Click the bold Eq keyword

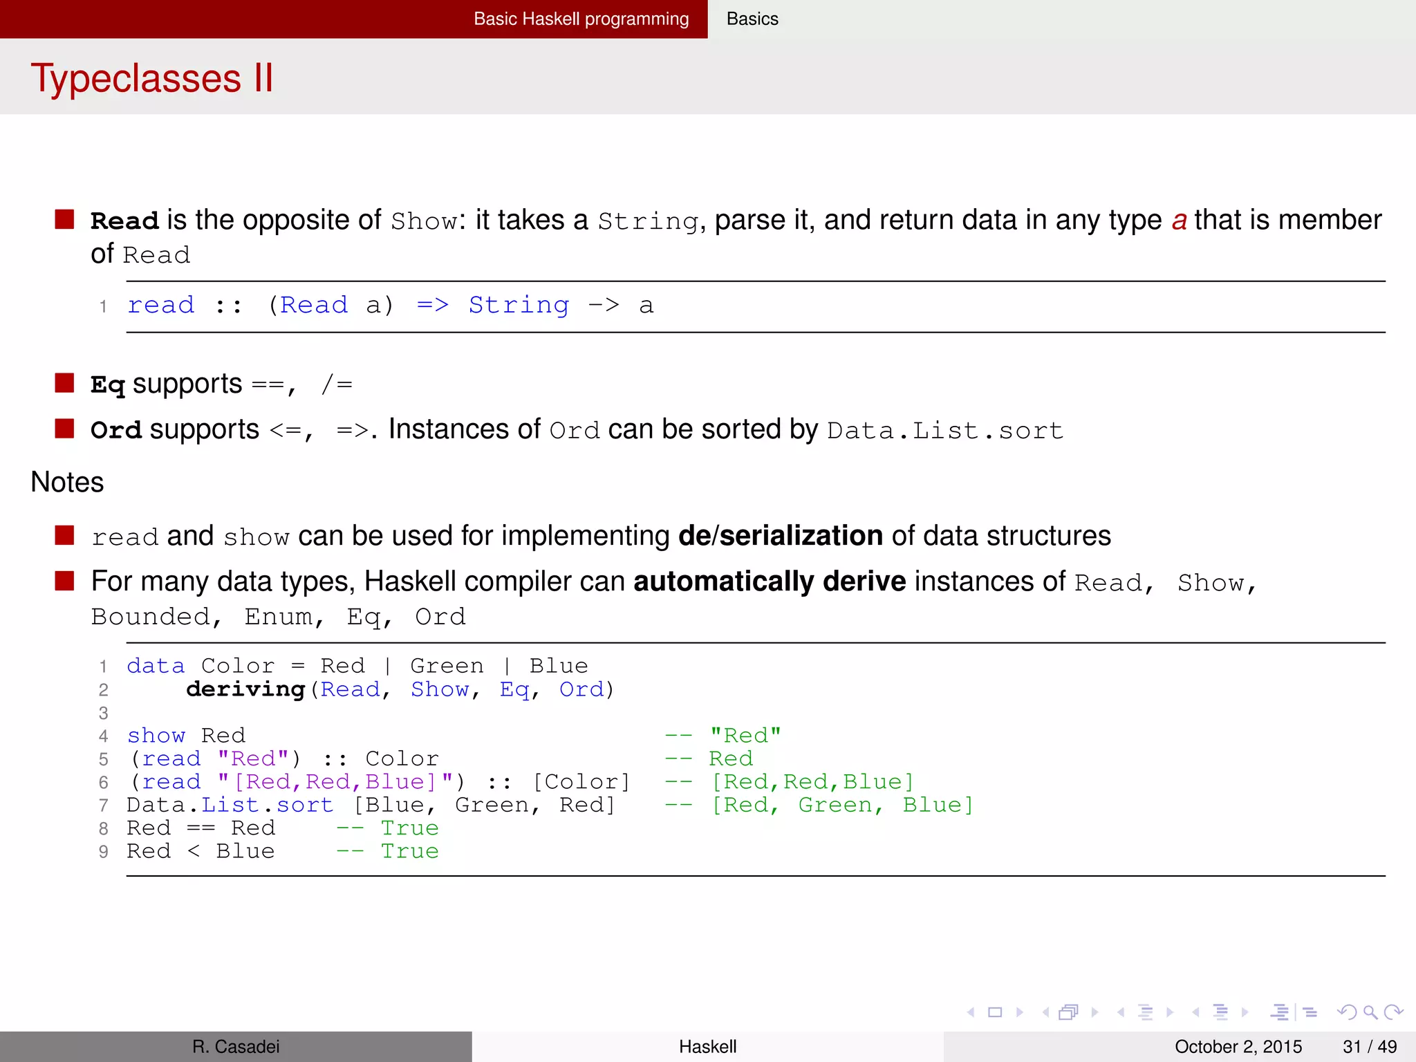tap(108, 385)
